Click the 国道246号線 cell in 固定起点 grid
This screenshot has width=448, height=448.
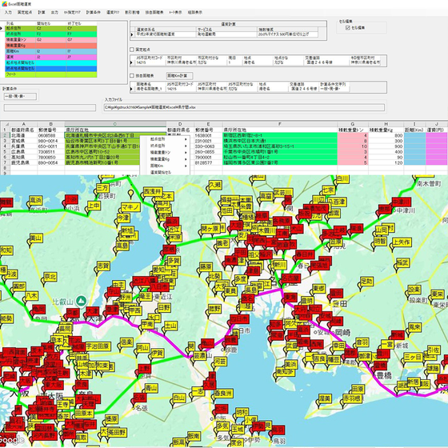coord(327,62)
